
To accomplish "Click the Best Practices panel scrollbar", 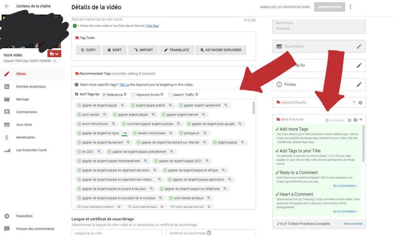I will click(x=363, y=143).
